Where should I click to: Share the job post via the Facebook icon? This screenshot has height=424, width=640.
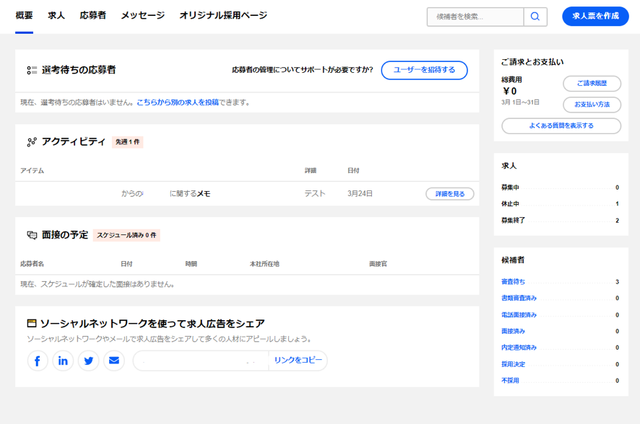[38, 361]
